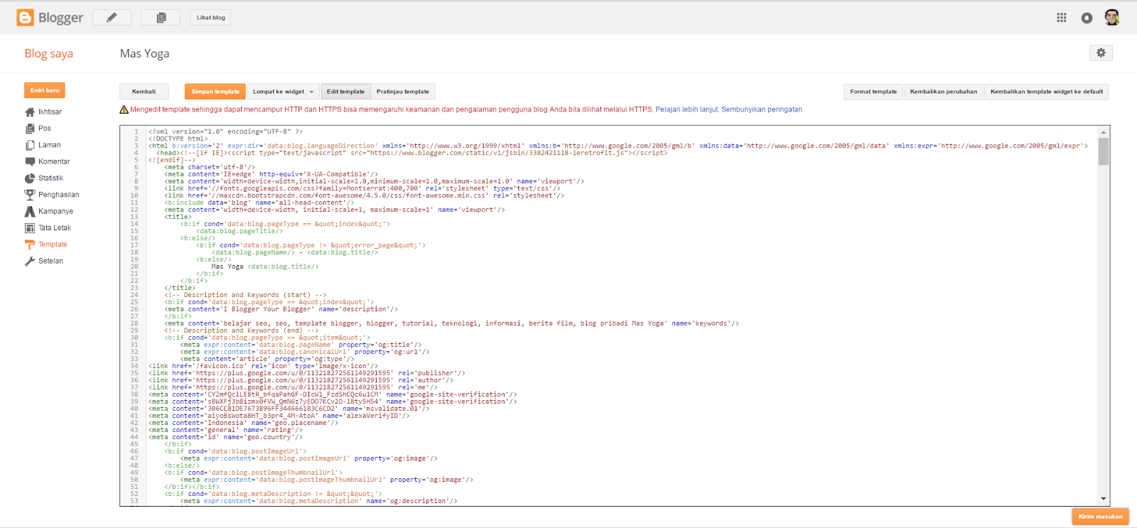Click the pencil new post button
This screenshot has height=528, width=1137.
tap(112, 18)
